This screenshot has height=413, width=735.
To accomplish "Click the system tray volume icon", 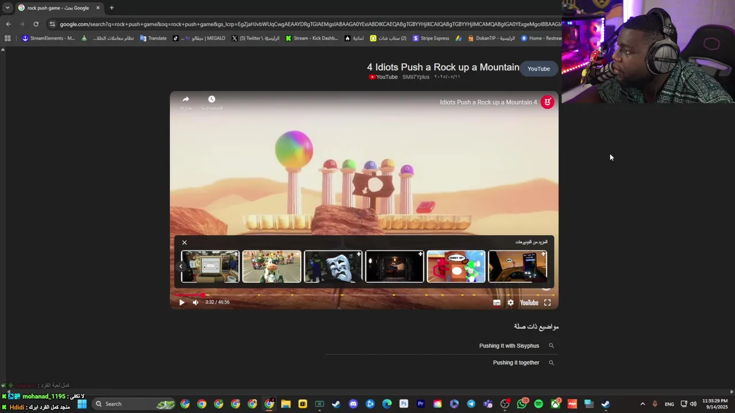I will tap(693, 404).
